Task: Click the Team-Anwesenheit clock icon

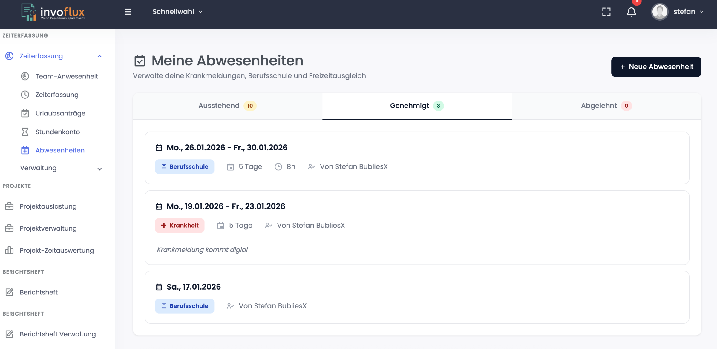Action: click(25, 76)
